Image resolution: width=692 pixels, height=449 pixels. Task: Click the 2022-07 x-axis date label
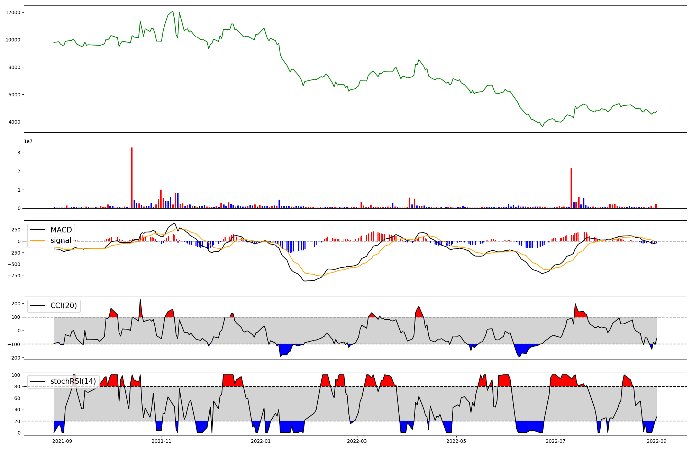tap(555, 441)
